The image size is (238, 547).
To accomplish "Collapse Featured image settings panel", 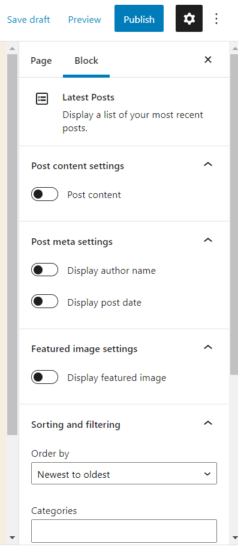I will pyautogui.click(x=208, y=347).
